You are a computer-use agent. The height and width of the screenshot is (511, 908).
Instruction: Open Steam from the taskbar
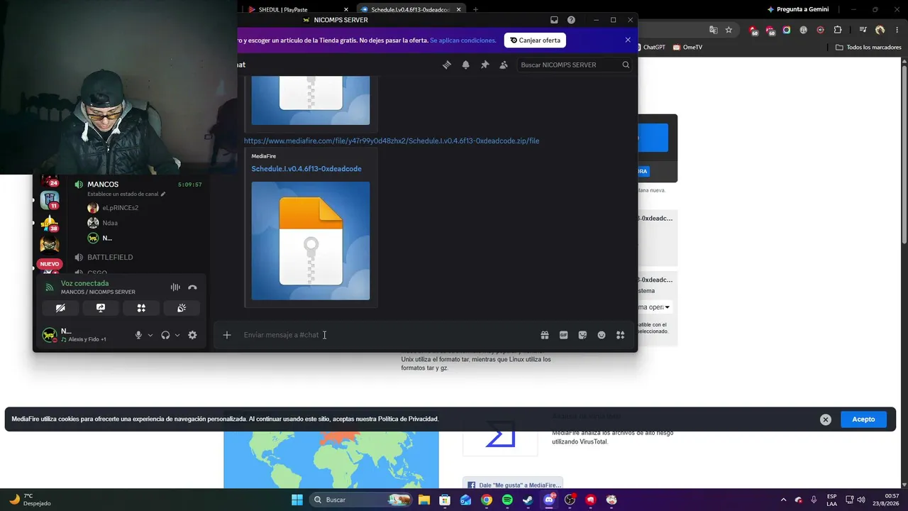[528, 500]
